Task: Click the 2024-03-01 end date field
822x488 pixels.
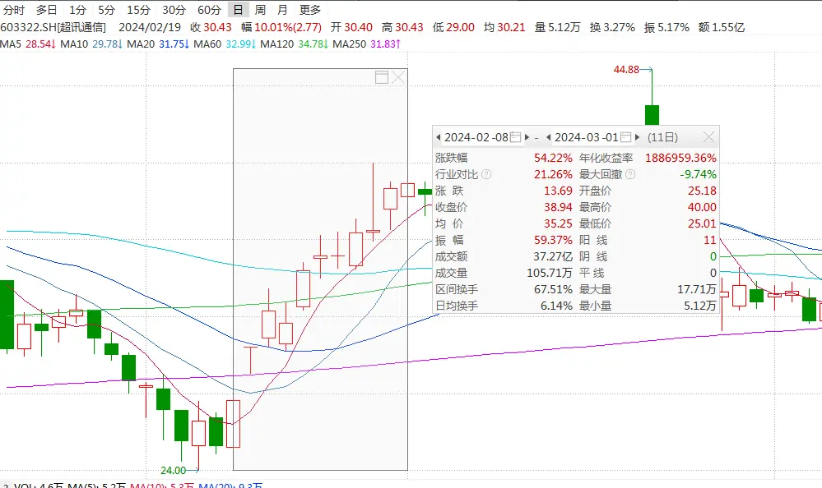Action: point(587,137)
